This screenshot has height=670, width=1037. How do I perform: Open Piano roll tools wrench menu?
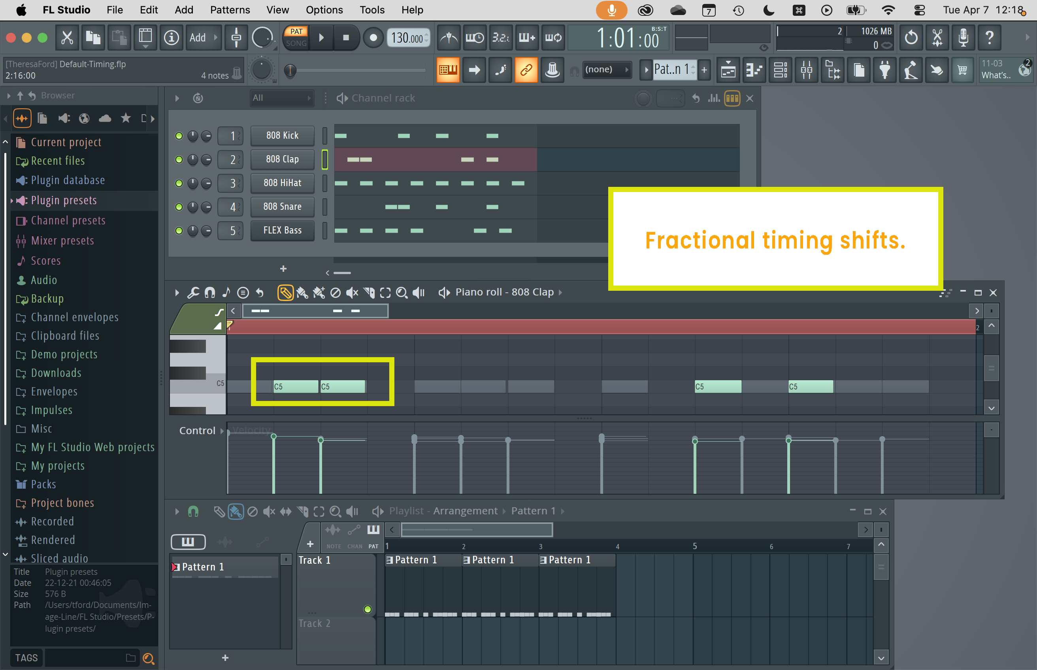click(x=193, y=292)
